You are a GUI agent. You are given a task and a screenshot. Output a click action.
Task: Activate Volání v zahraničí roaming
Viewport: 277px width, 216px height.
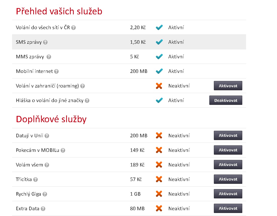(228, 86)
